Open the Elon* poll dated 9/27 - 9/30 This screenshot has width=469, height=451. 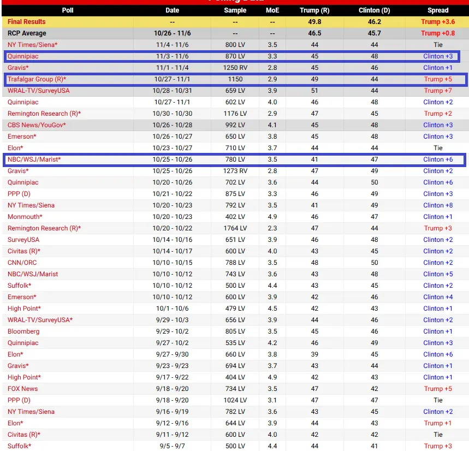tap(15, 354)
